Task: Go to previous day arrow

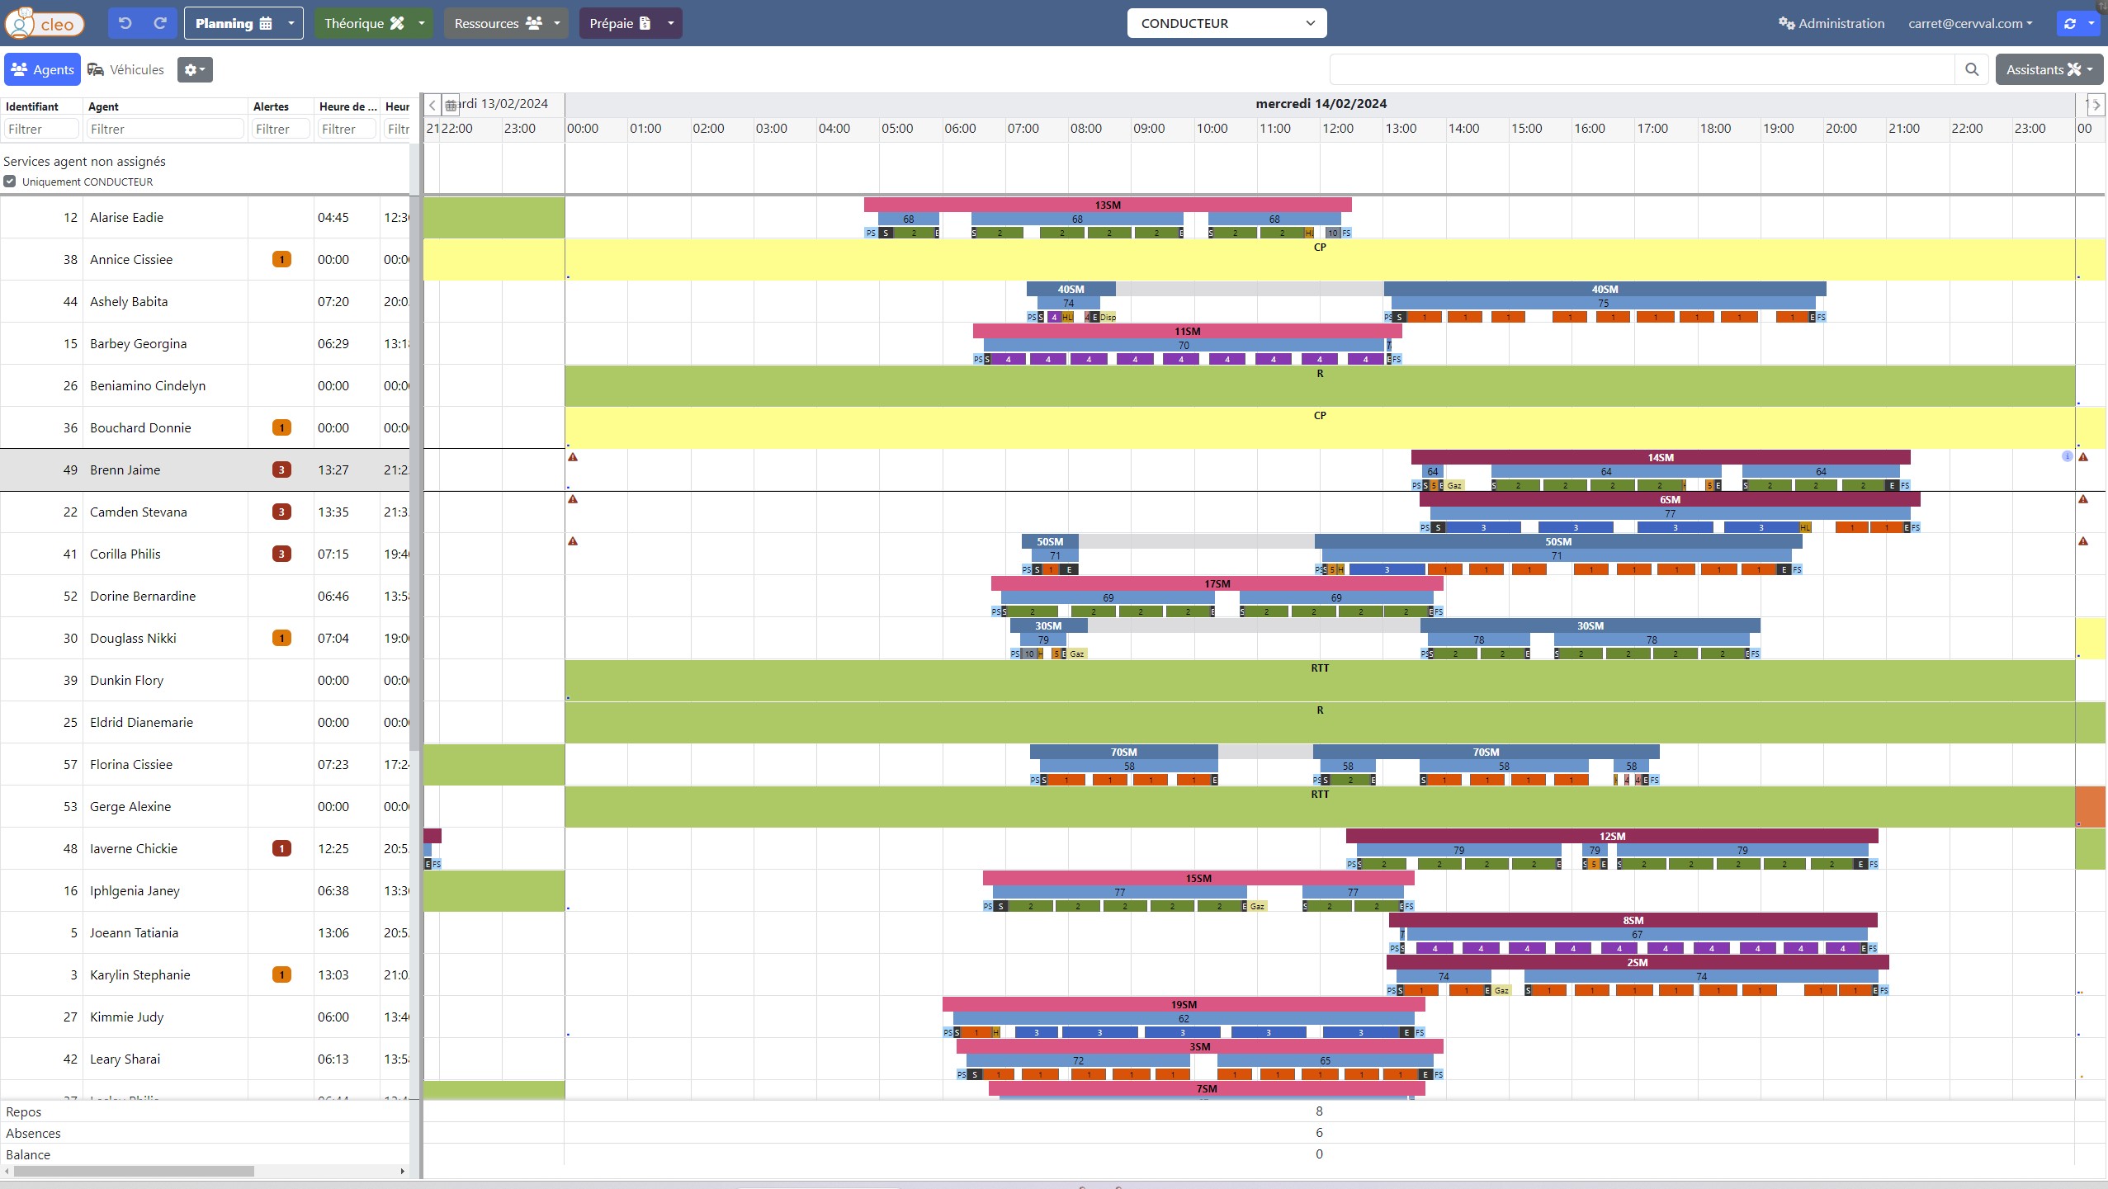Action: pyautogui.click(x=432, y=105)
